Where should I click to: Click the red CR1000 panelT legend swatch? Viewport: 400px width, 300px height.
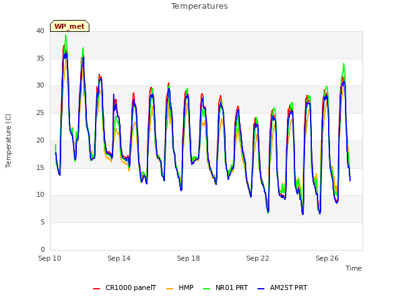(x=96, y=288)
